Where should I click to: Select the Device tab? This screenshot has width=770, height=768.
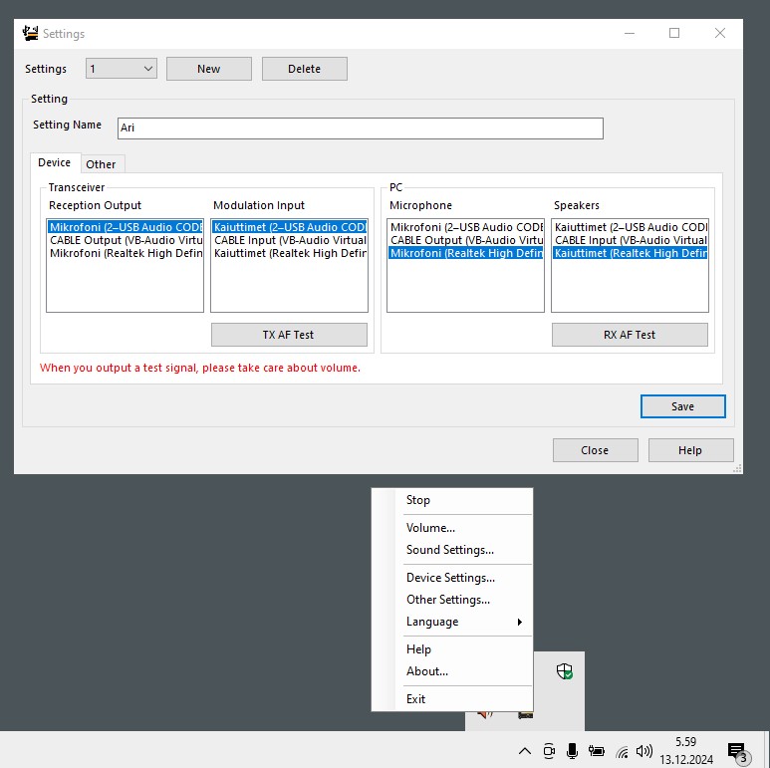[x=55, y=162]
